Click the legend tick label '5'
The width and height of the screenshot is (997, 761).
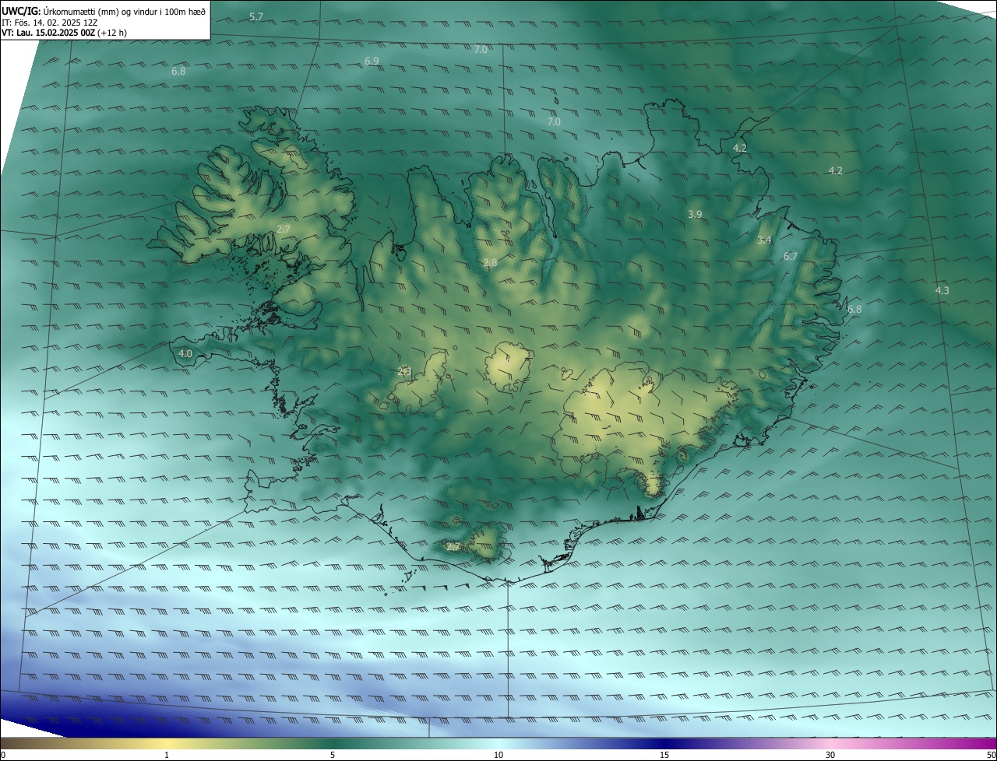(333, 755)
